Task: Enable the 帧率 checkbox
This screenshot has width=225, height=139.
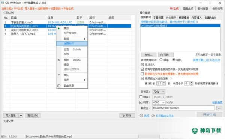Action: click(x=141, y=97)
